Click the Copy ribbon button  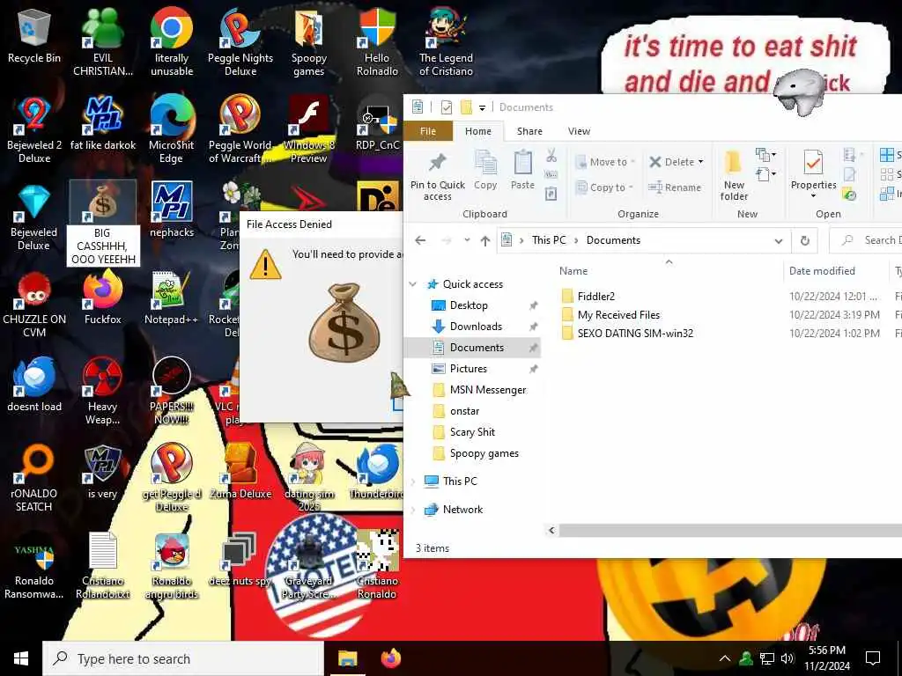pyautogui.click(x=485, y=170)
